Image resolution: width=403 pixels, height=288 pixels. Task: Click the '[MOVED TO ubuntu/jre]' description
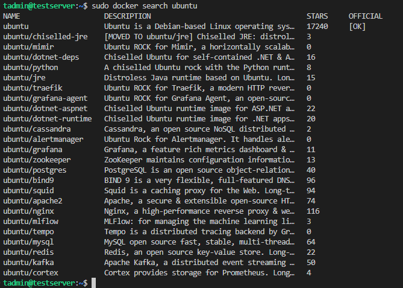click(199, 37)
